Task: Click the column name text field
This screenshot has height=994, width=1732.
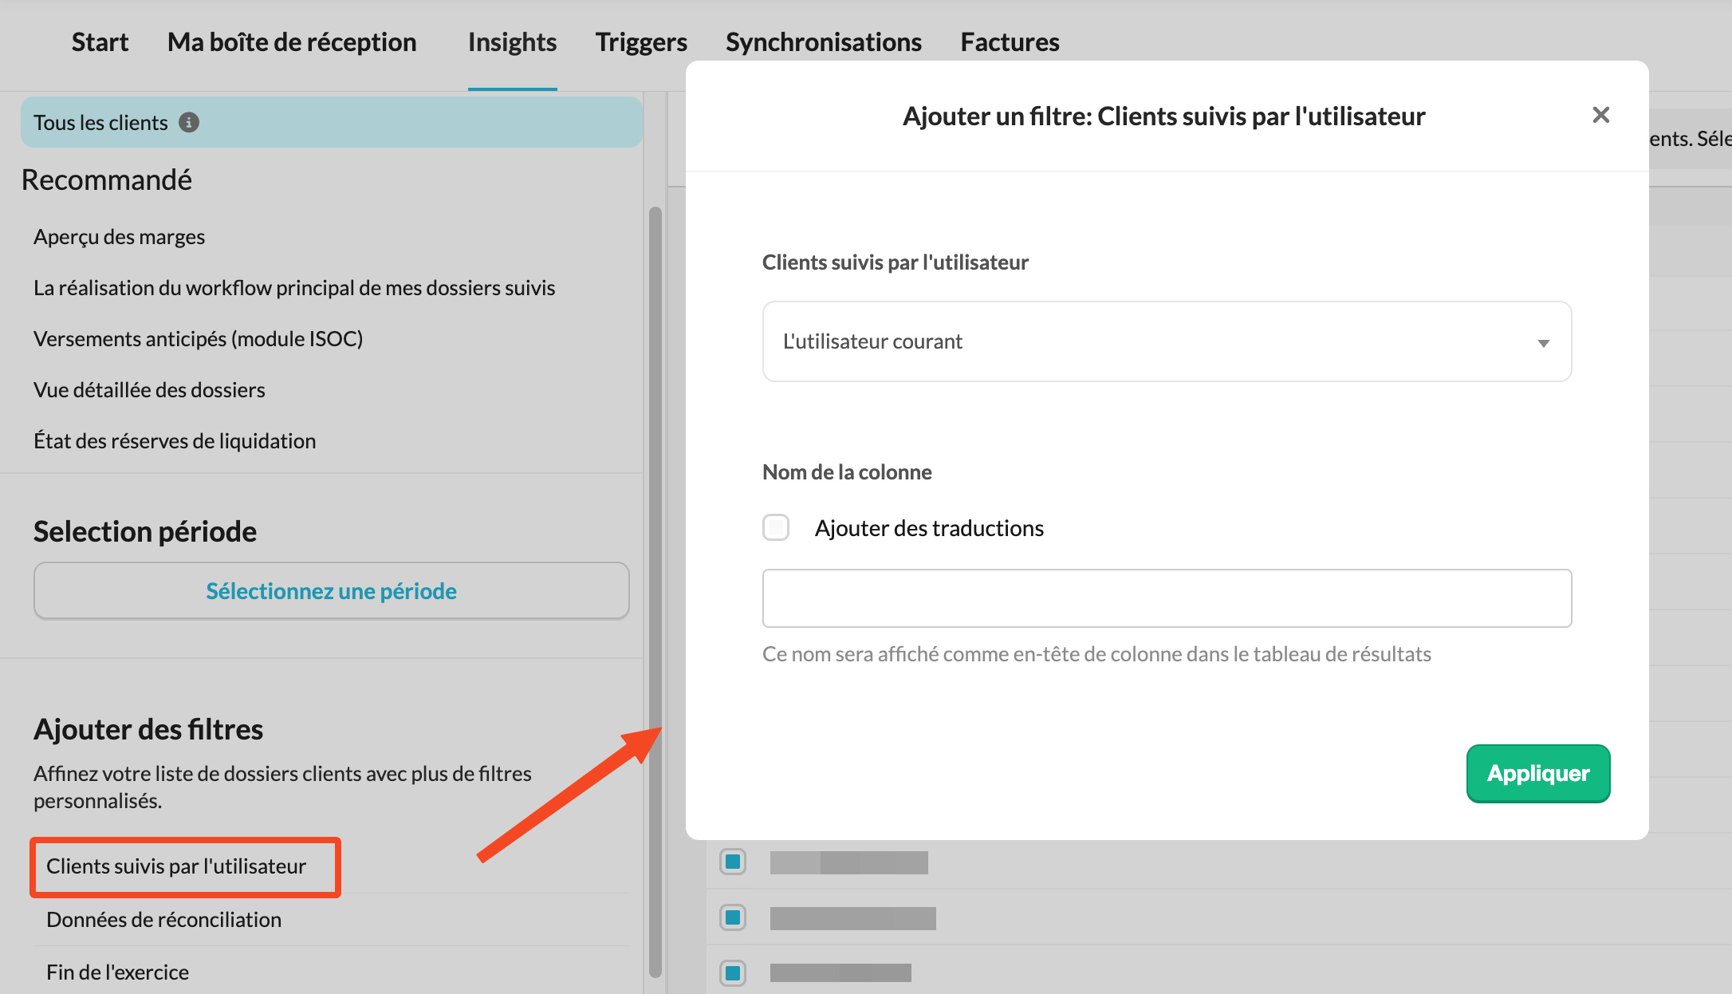Action: tap(1166, 598)
